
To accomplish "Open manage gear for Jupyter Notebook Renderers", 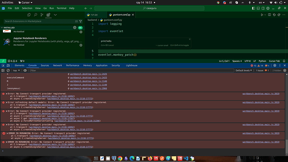I will (81, 45).
